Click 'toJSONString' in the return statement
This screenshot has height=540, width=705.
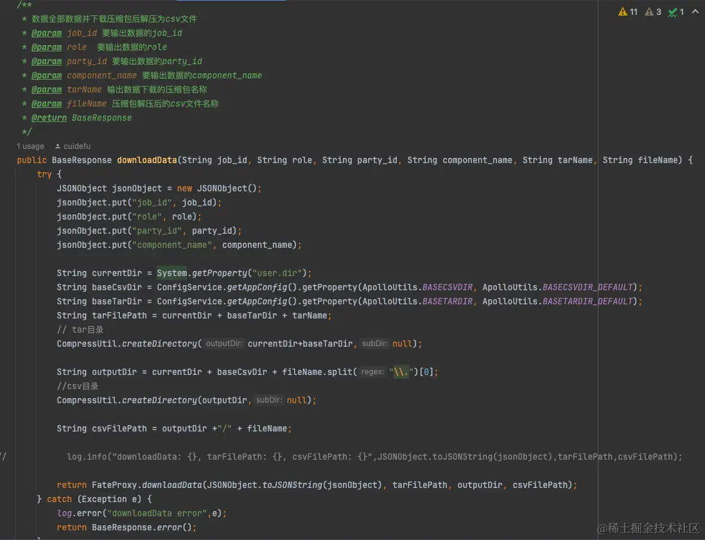[x=292, y=485]
